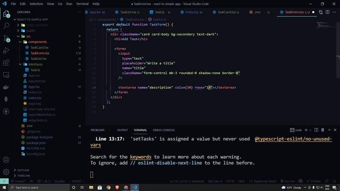Open editor More Actions ellipsis

334,12
